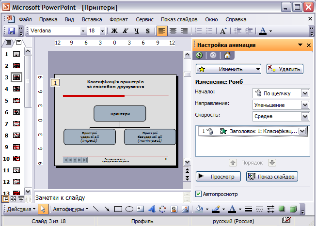316x226 pixels.
Task: Switch to Outline tab in slide pane
Action: 8,43
